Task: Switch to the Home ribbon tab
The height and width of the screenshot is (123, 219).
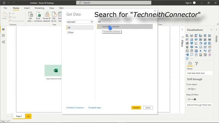Action: 16,8
